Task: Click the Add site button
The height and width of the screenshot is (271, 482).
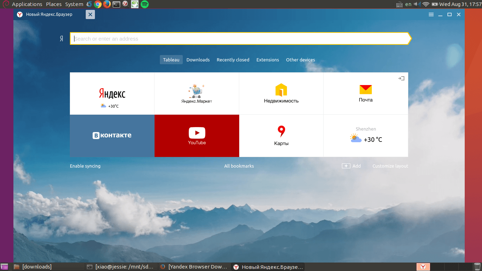Action: [x=351, y=166]
